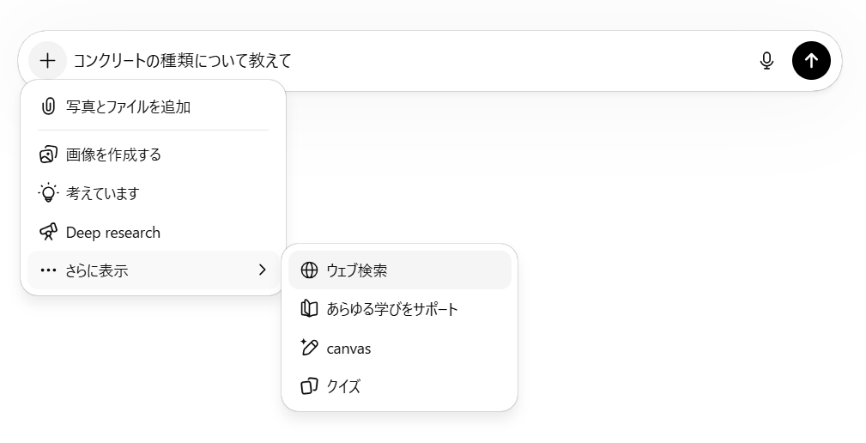The height and width of the screenshot is (443, 866).
Task: Select the 考えています option
Action: tap(102, 193)
